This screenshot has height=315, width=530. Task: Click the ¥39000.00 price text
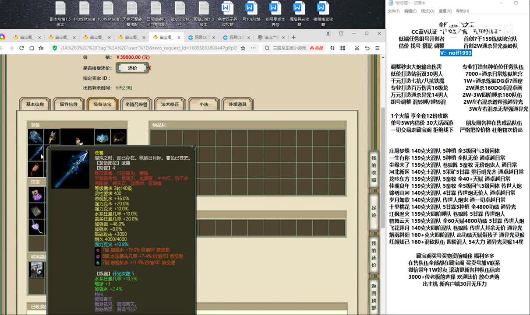click(133, 57)
